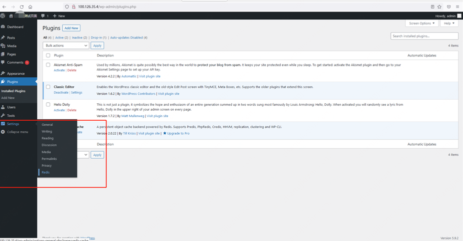
Task: Expand the Help panel
Action: pyautogui.click(x=449, y=23)
